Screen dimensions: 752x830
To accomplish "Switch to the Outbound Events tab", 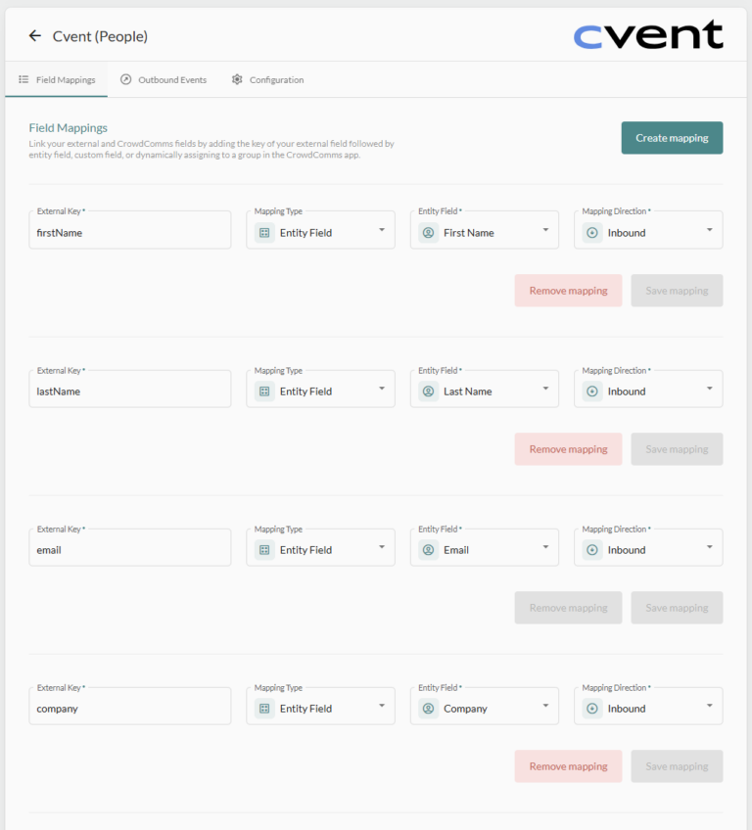I will 164,79.
